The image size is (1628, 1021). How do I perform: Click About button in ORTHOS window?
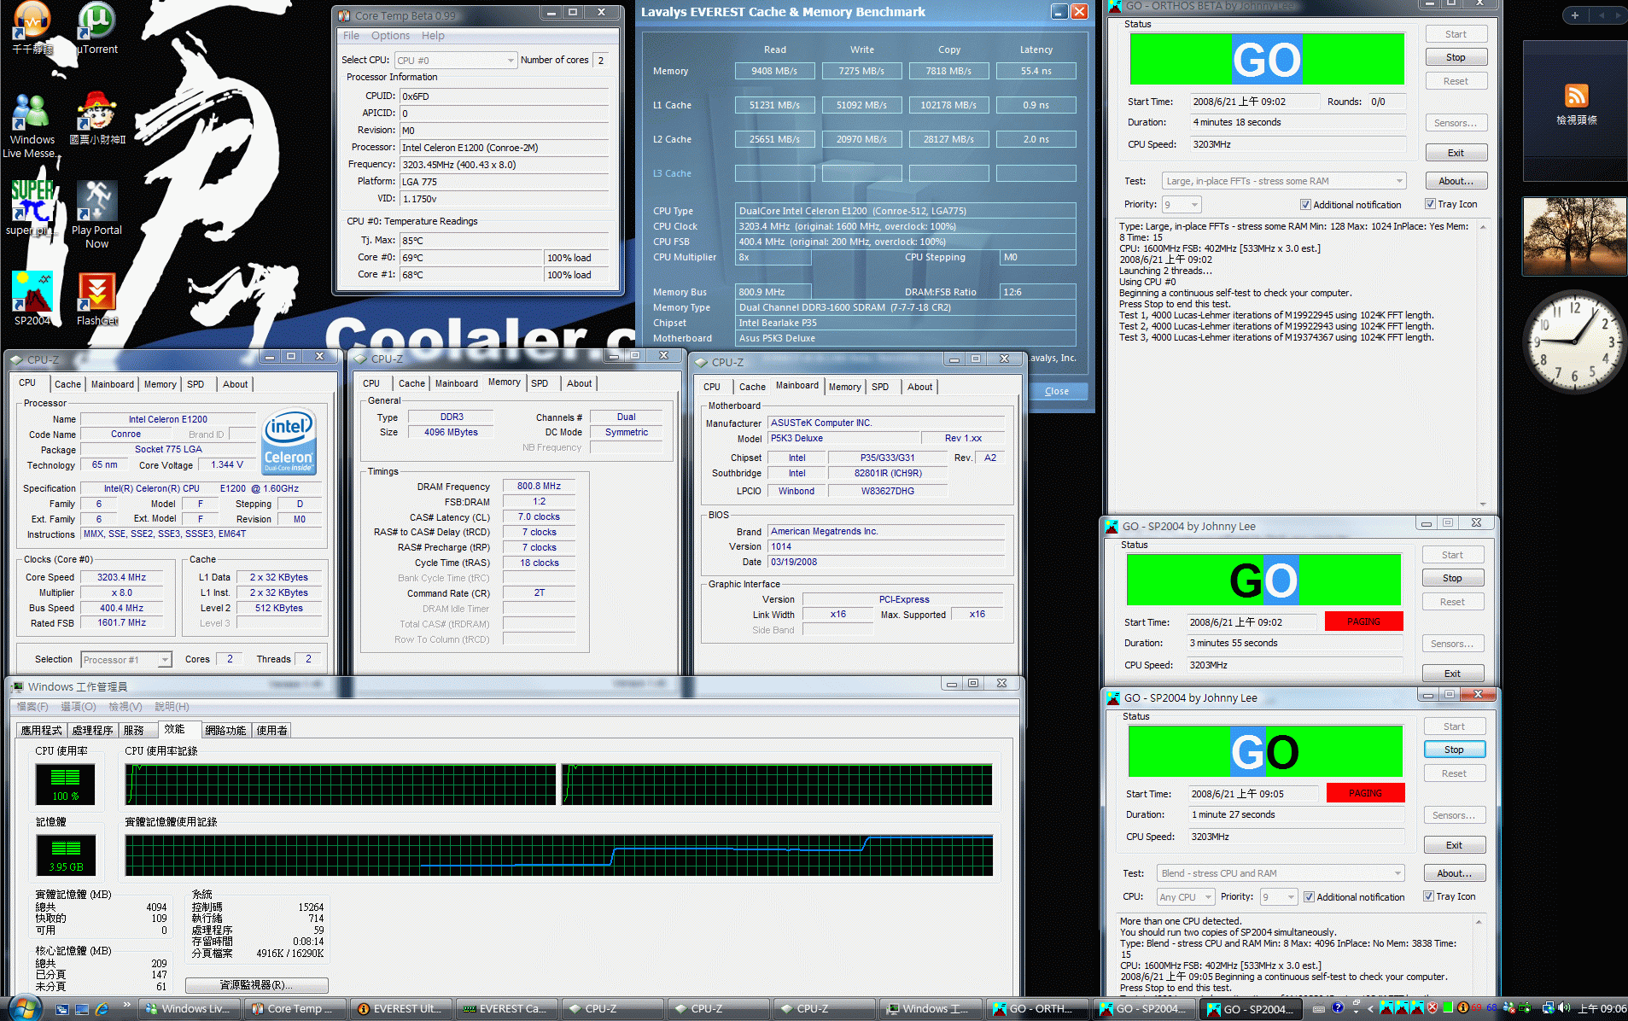click(1456, 182)
